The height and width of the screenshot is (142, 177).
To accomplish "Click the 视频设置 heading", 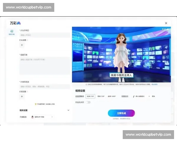I will pos(80,91).
